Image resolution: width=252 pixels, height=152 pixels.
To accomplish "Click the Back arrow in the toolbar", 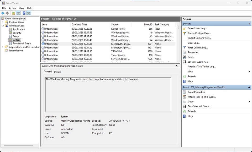I will click(x=3, y=13).
